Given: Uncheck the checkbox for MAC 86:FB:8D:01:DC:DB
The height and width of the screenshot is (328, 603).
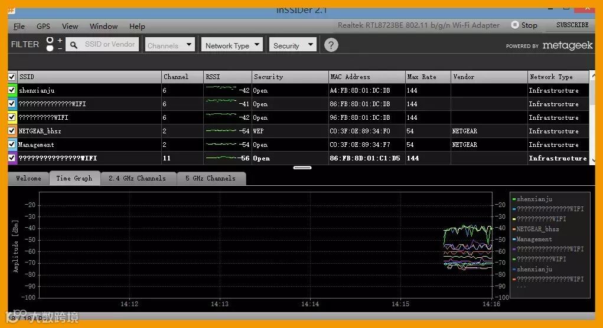Looking at the screenshot, I should [x=12, y=104].
